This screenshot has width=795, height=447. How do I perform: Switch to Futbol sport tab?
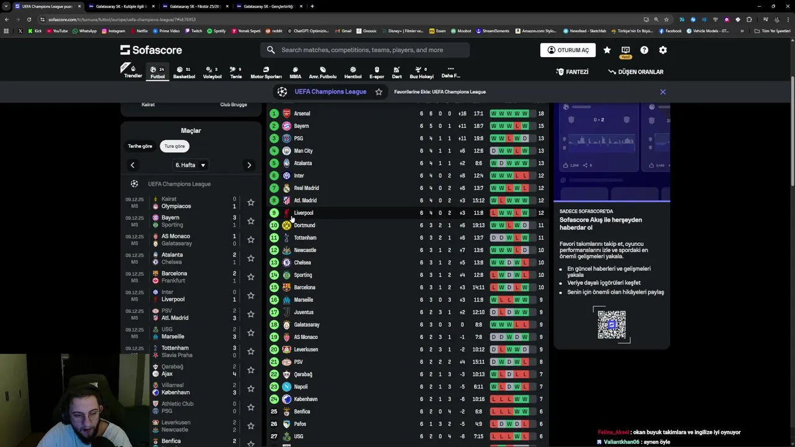tap(158, 73)
